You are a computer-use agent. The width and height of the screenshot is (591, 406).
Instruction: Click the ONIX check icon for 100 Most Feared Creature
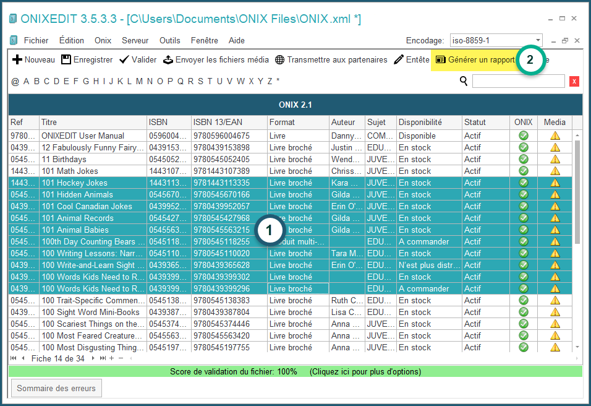tap(524, 335)
